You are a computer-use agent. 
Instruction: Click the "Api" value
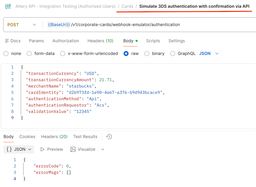tap(93, 99)
